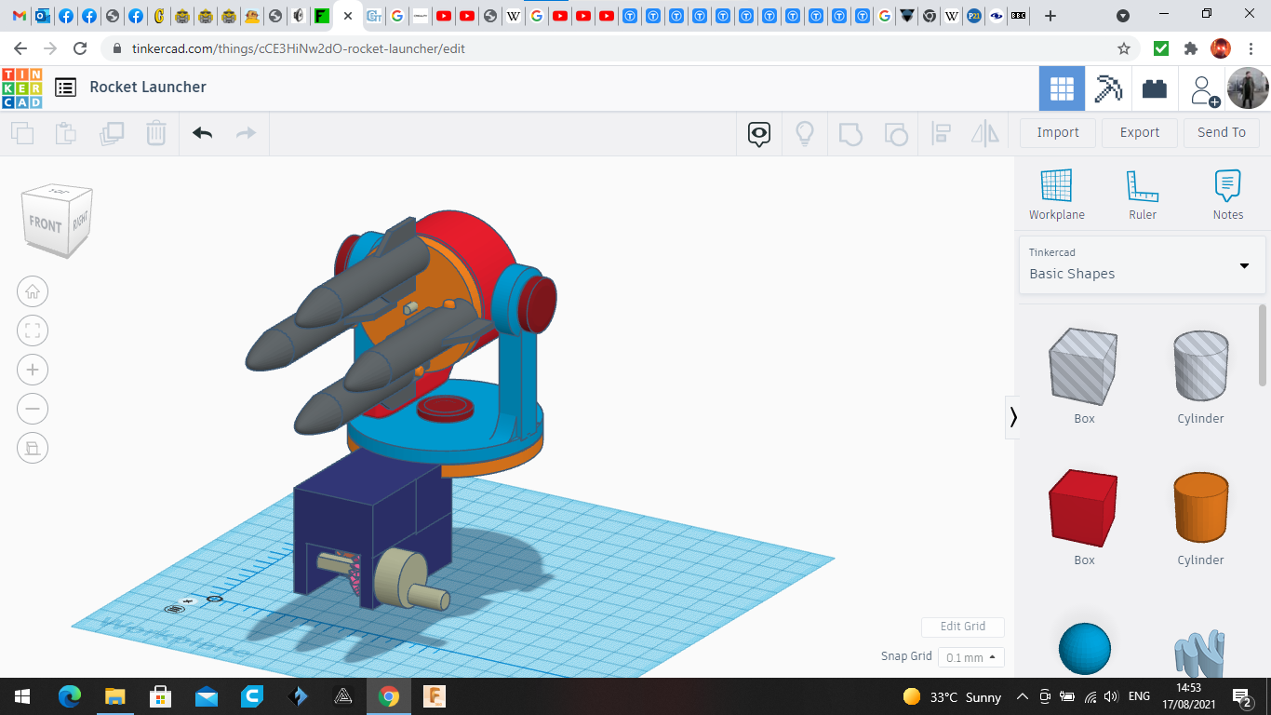Image resolution: width=1271 pixels, height=715 pixels.
Task: Zoom out with the minus button
Action: [x=33, y=409]
